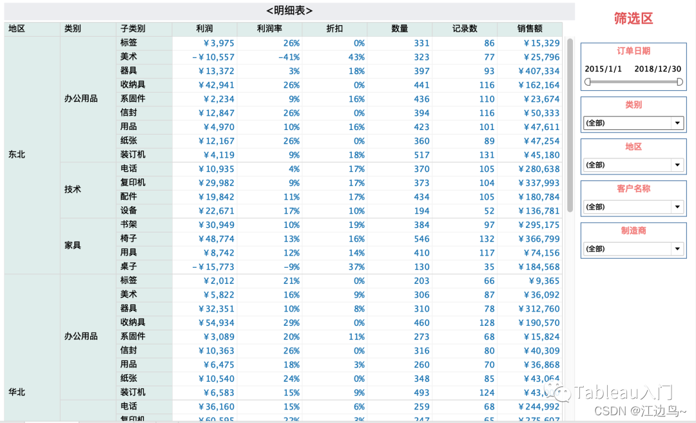Open the 类别 filter dropdown
The height and width of the screenshot is (423, 696).
[633, 123]
